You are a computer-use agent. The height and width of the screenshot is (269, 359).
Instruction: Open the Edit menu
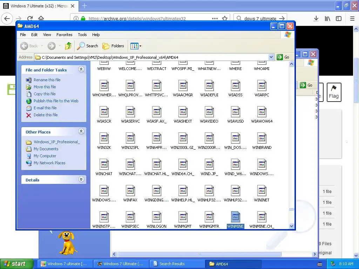point(34,35)
